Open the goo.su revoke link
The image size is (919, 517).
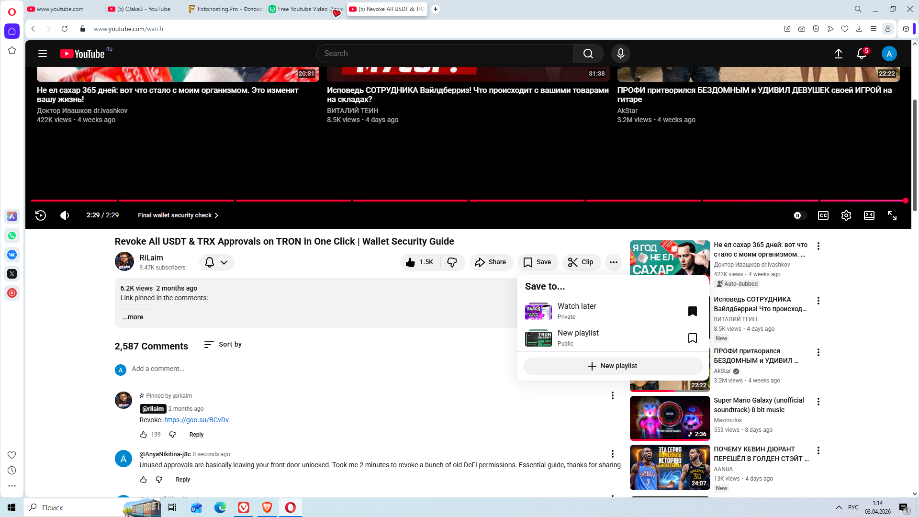[x=196, y=420]
